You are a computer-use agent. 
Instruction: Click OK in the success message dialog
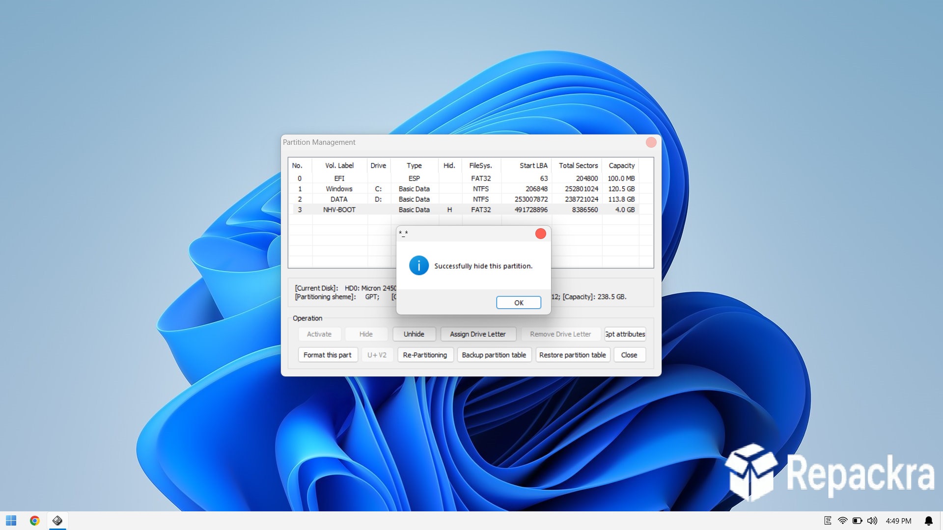point(519,303)
